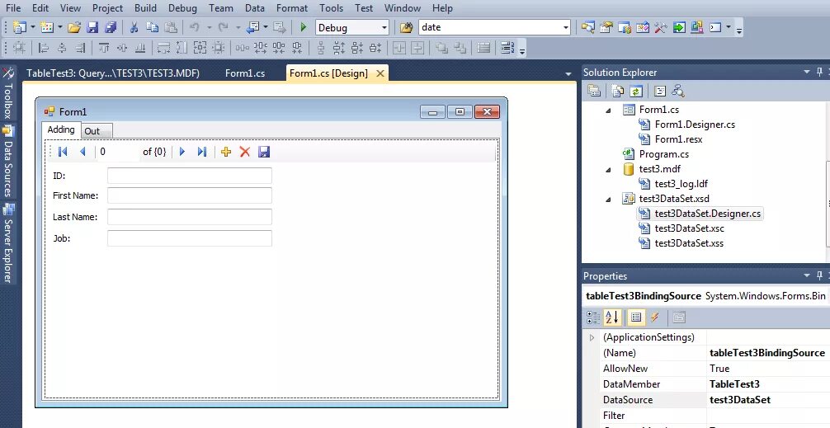This screenshot has width=830, height=428.
Task: Open the Format menu
Action: [292, 8]
